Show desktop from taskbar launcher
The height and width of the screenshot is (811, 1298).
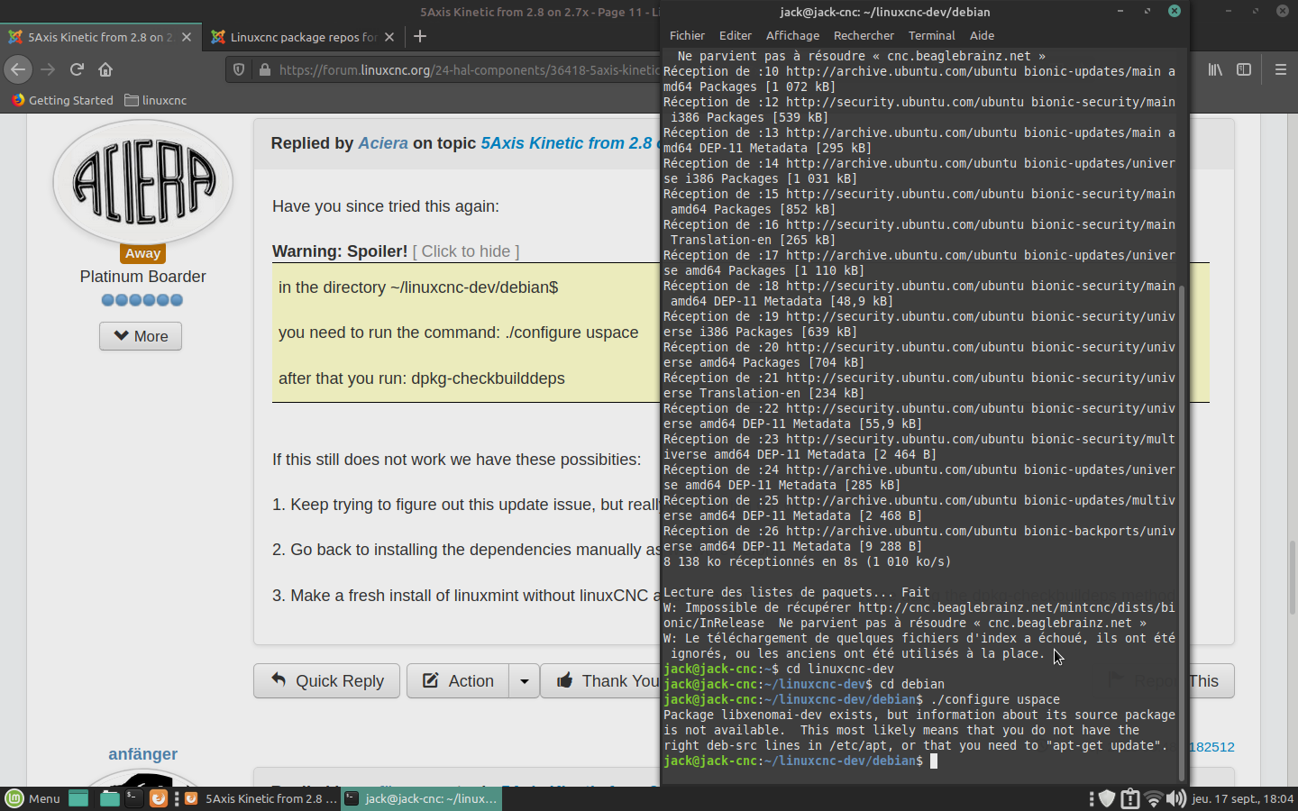78,798
